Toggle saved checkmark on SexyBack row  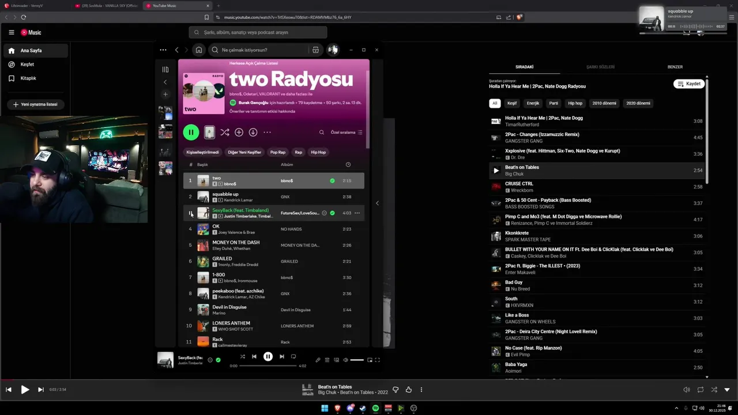332,213
